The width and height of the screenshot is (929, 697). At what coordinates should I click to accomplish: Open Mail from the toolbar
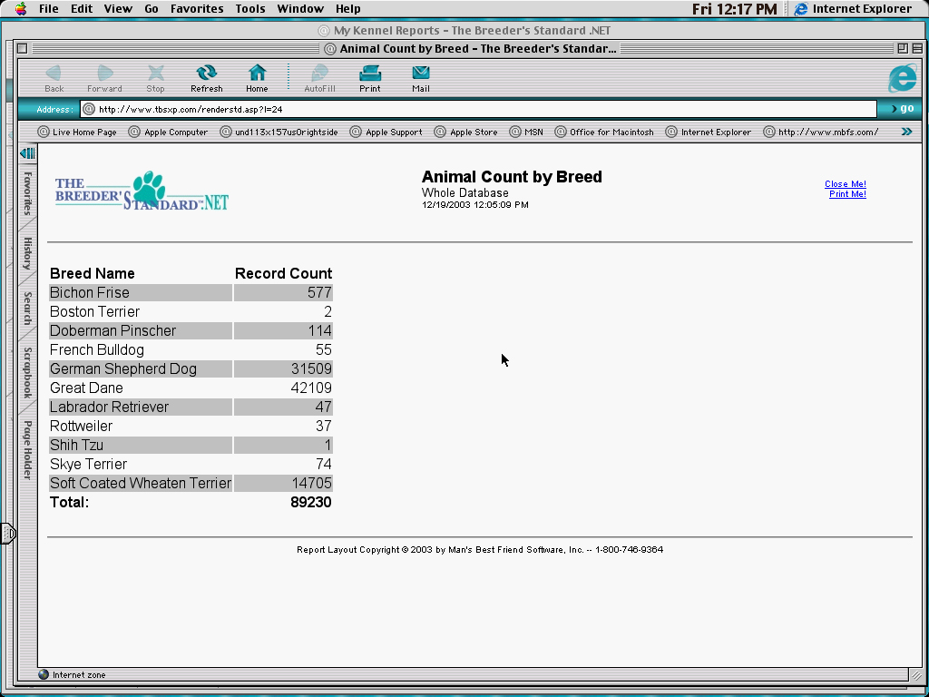click(420, 74)
